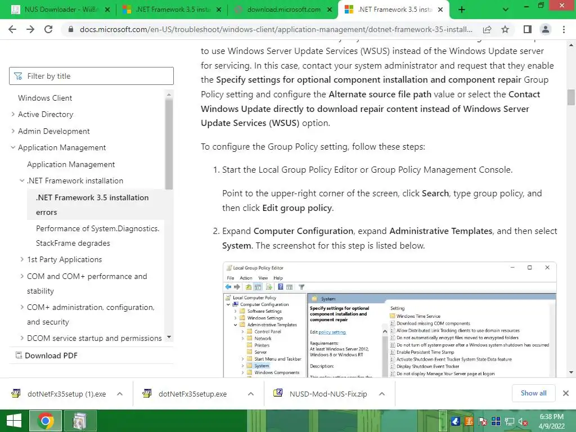Expand the Active Directory node
The height and width of the screenshot is (432, 576).
13,114
